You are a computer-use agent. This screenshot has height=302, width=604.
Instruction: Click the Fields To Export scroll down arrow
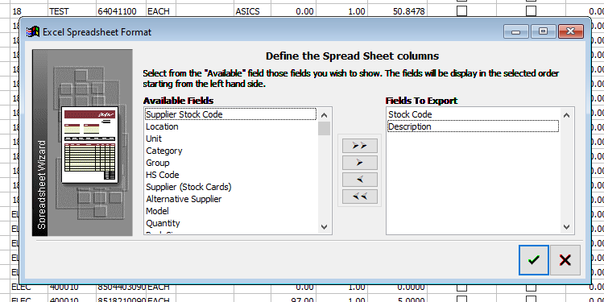tap(566, 227)
